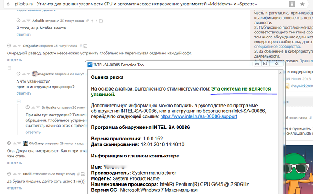This screenshot has height=194, width=313.
Task: Downvote undd's comment
Action: [19, 173]
